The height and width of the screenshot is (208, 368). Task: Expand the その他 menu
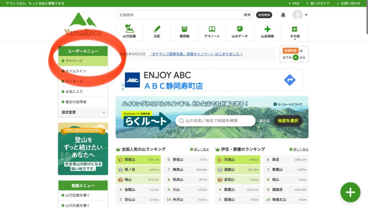click(x=295, y=32)
